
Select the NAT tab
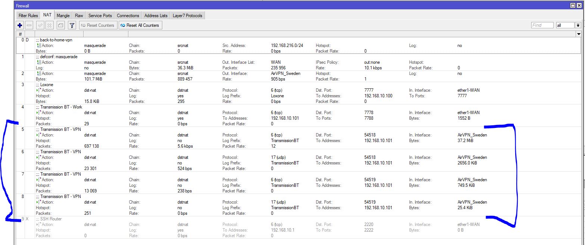47,15
